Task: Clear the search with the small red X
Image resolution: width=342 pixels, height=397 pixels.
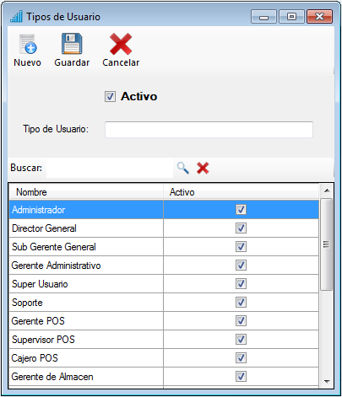Action: click(203, 168)
